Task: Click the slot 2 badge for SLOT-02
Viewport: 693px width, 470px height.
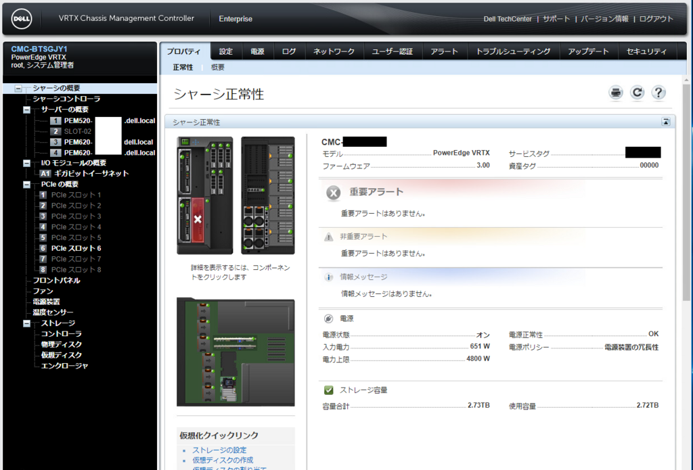Action: click(55, 131)
